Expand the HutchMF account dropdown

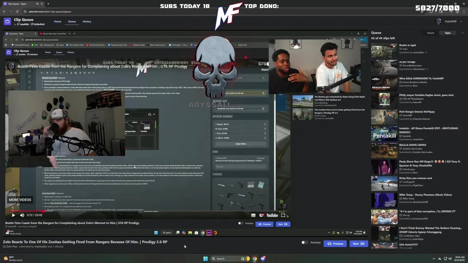click(461, 22)
